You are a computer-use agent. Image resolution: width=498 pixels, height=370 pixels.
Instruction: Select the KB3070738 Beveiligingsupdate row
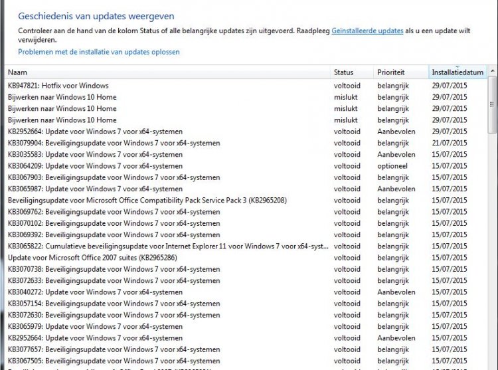[x=114, y=269]
